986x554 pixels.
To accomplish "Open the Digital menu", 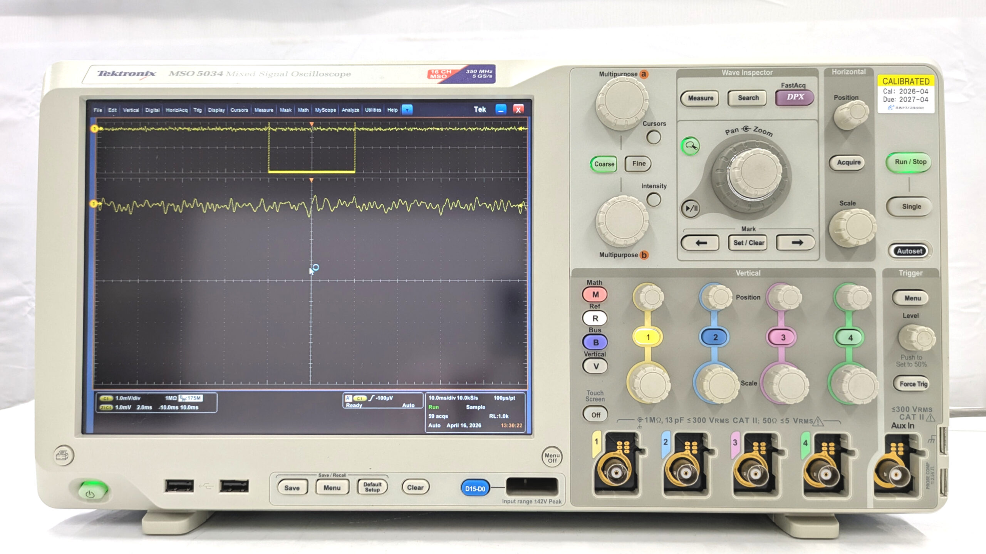I will coord(153,110).
